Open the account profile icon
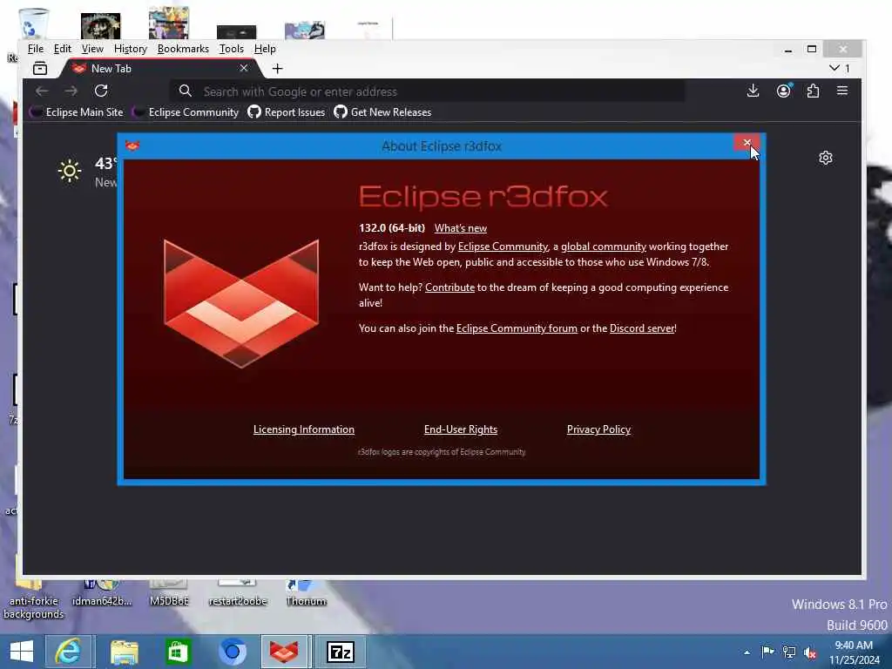The height and width of the screenshot is (669, 892). [x=783, y=91]
